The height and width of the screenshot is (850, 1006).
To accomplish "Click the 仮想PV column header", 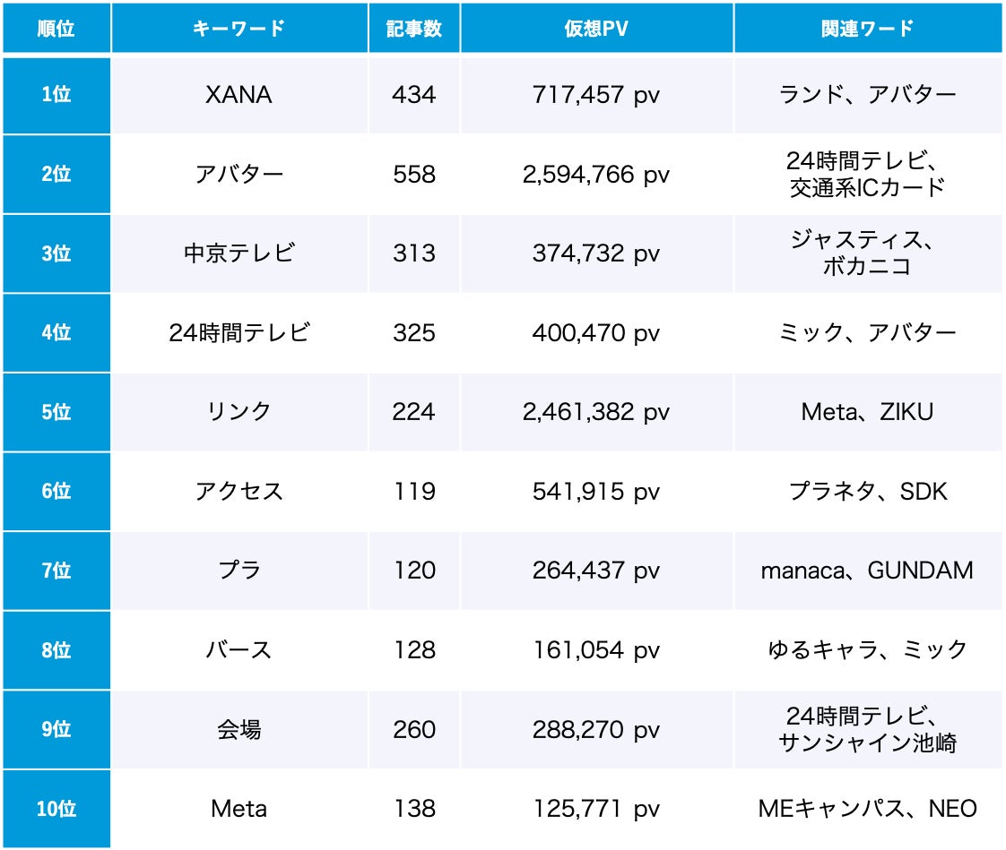I will click(596, 28).
